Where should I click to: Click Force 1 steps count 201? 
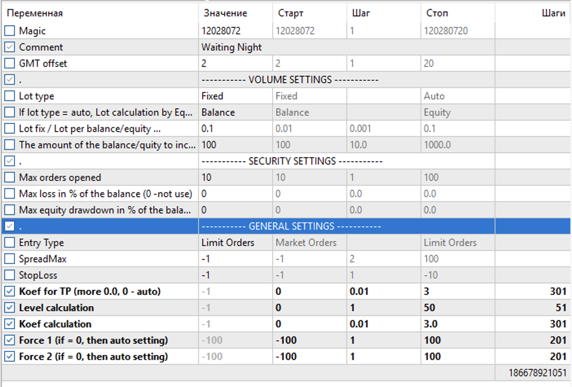pos(558,340)
